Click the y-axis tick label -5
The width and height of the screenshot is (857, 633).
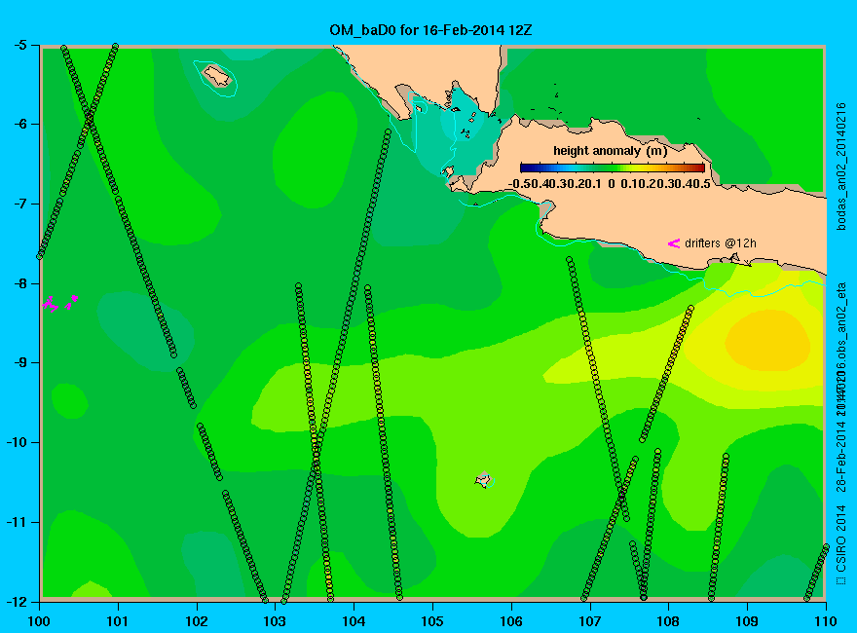pyautogui.click(x=20, y=45)
